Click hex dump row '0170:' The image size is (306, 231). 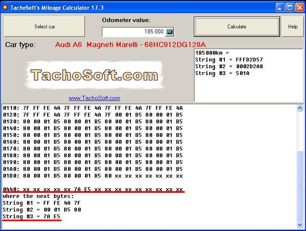click(x=93, y=149)
